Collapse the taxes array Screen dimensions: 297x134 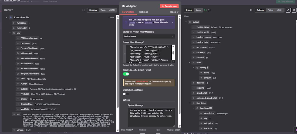pyautogui.click(x=190, y=62)
